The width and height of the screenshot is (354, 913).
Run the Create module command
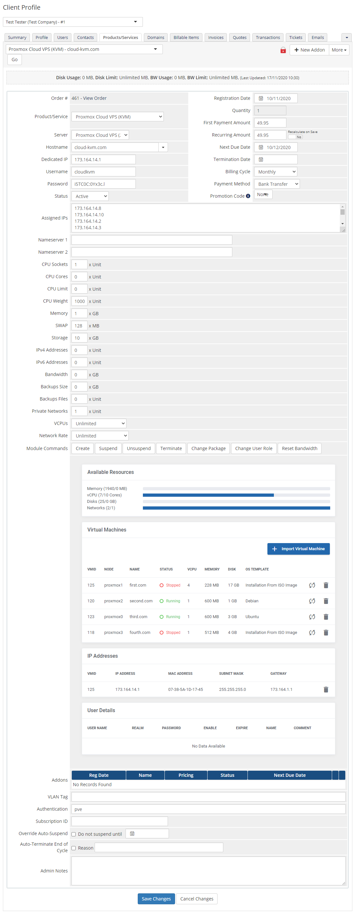point(83,448)
